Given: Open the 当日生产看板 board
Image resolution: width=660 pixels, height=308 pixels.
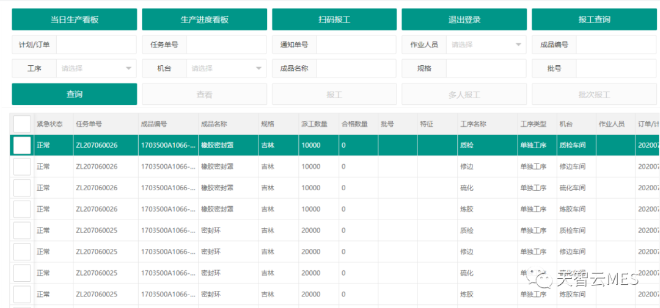Looking at the screenshot, I should click(74, 20).
